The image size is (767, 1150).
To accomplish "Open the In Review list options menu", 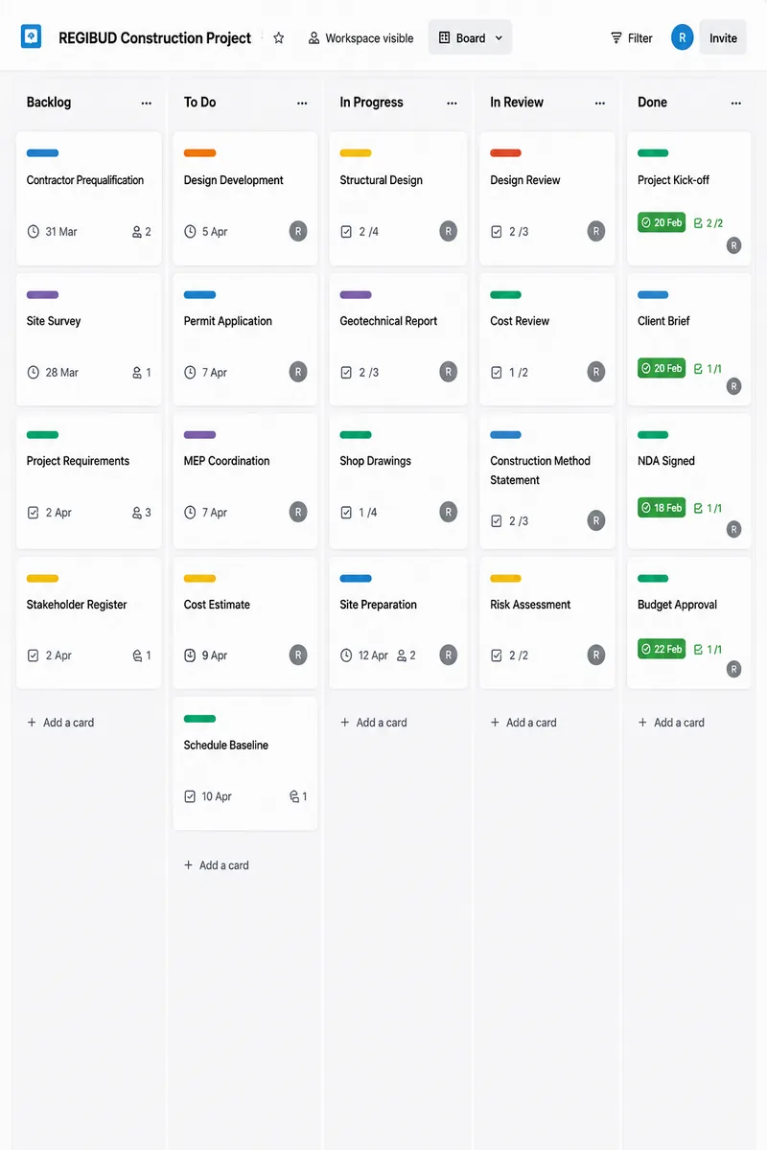I will click(x=600, y=103).
